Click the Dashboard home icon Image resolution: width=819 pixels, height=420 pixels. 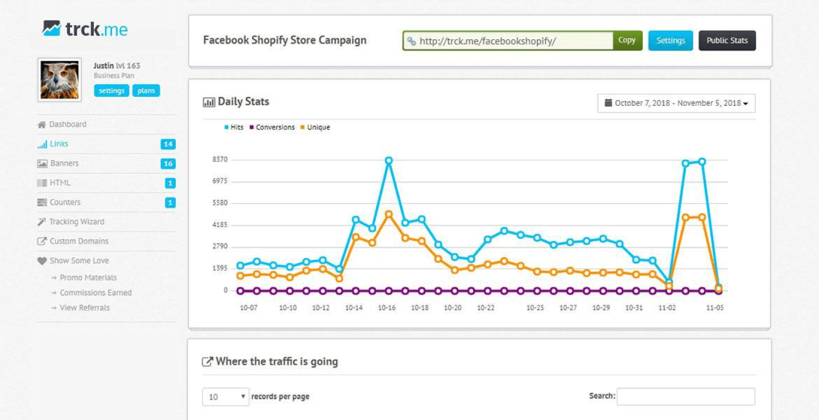[x=42, y=125]
